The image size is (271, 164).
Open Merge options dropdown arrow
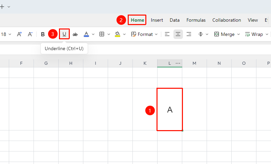tap(238, 34)
